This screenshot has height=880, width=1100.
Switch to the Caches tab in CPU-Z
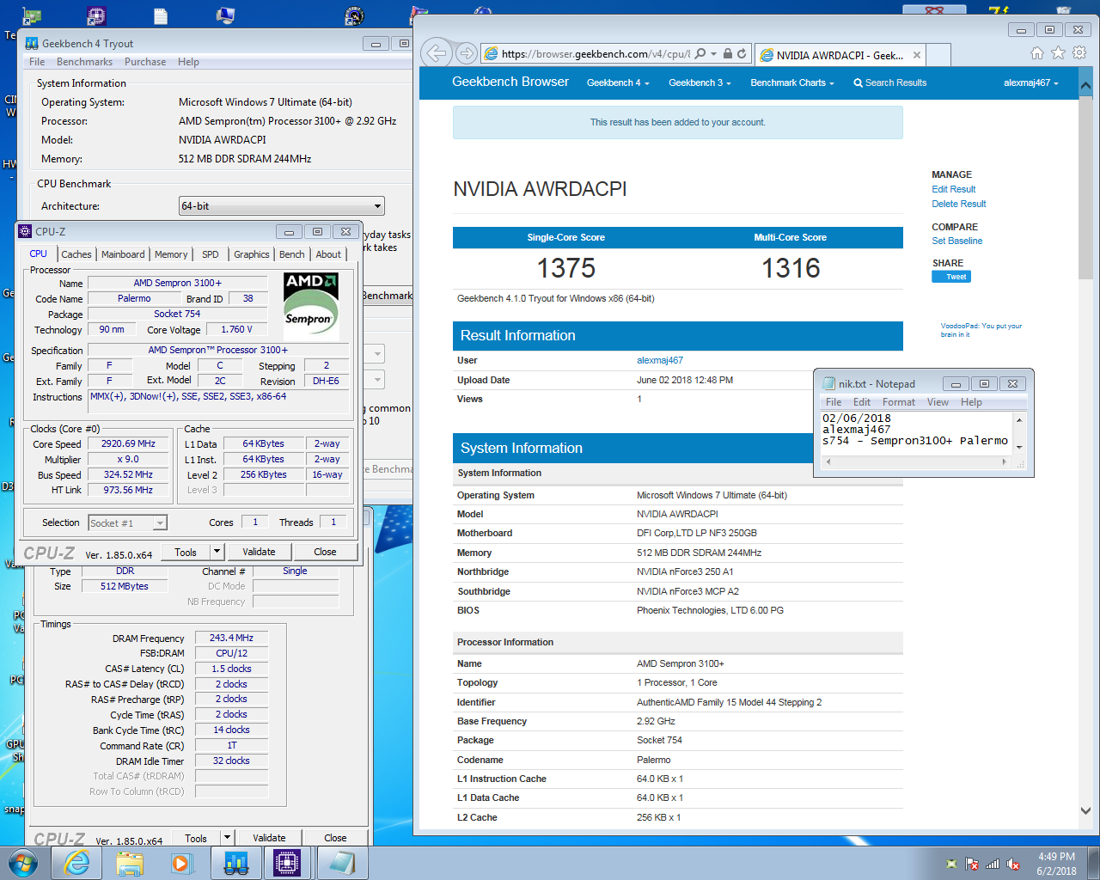[x=76, y=254]
